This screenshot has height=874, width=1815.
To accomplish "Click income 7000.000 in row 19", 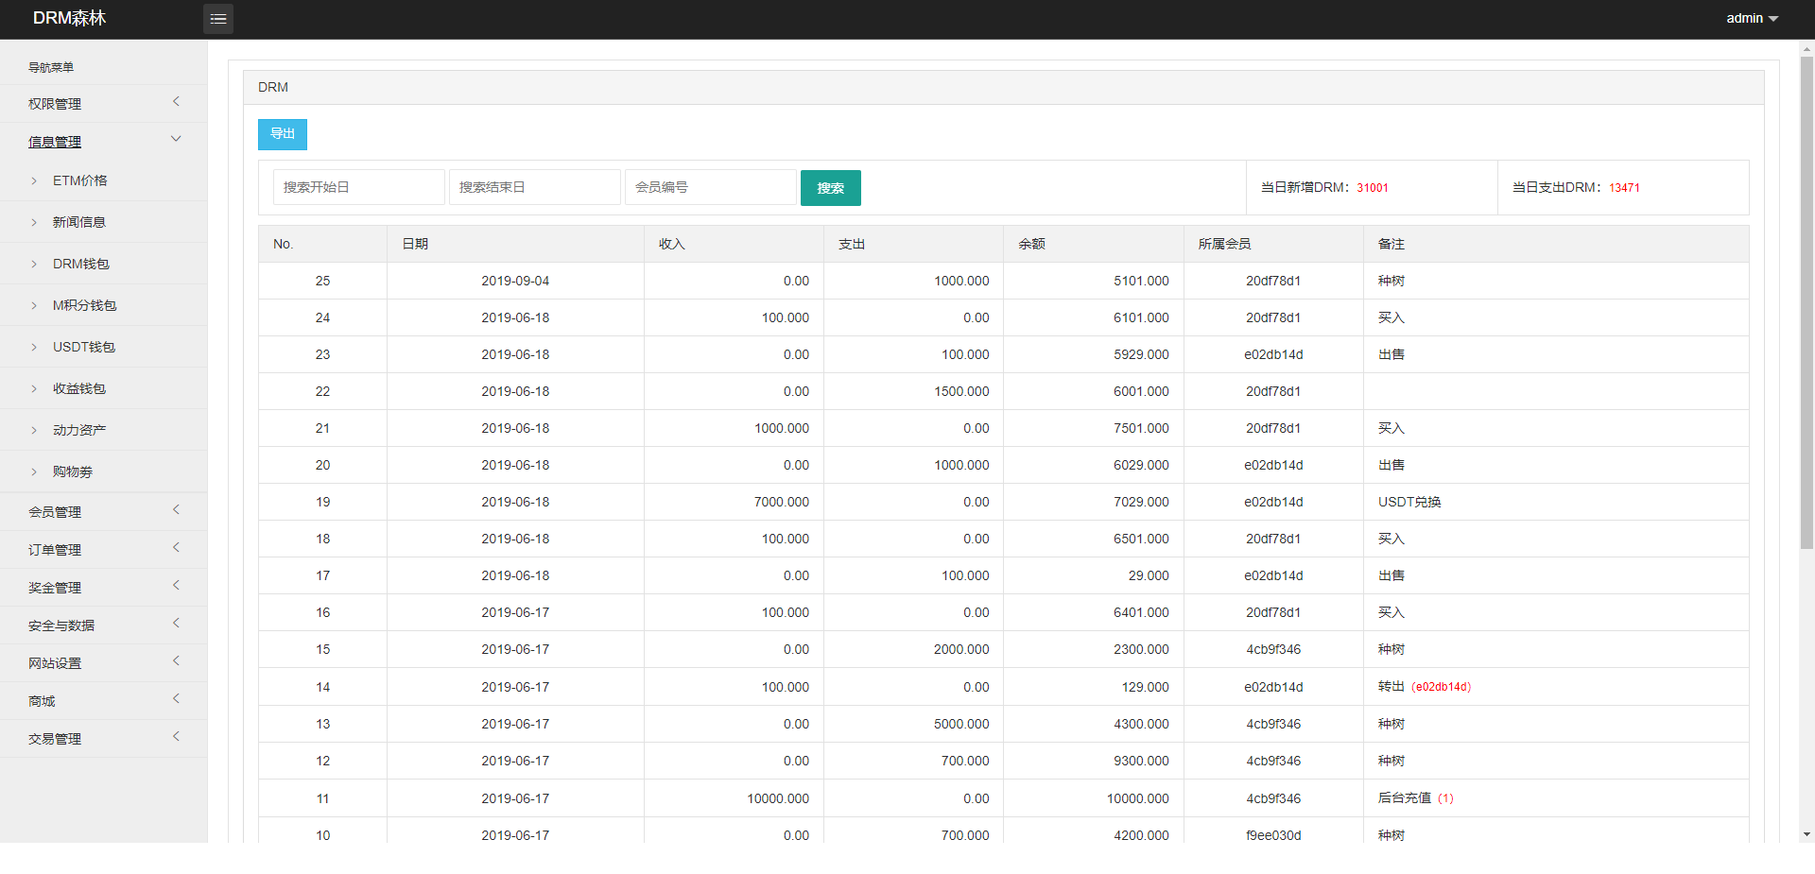I will [x=782, y=502].
